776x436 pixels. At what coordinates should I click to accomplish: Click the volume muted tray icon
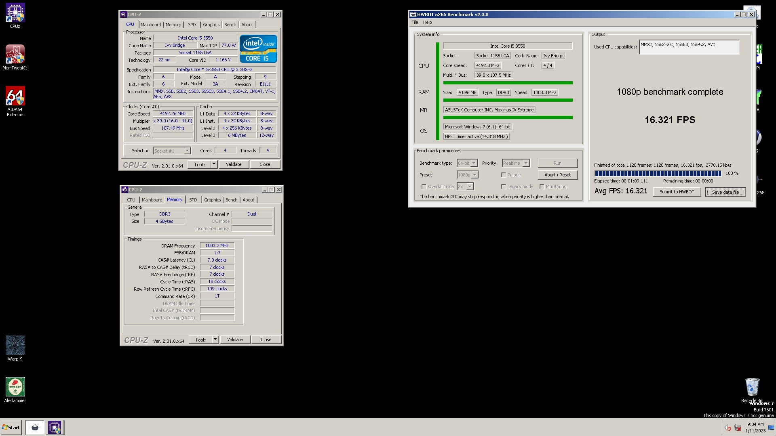pos(727,428)
